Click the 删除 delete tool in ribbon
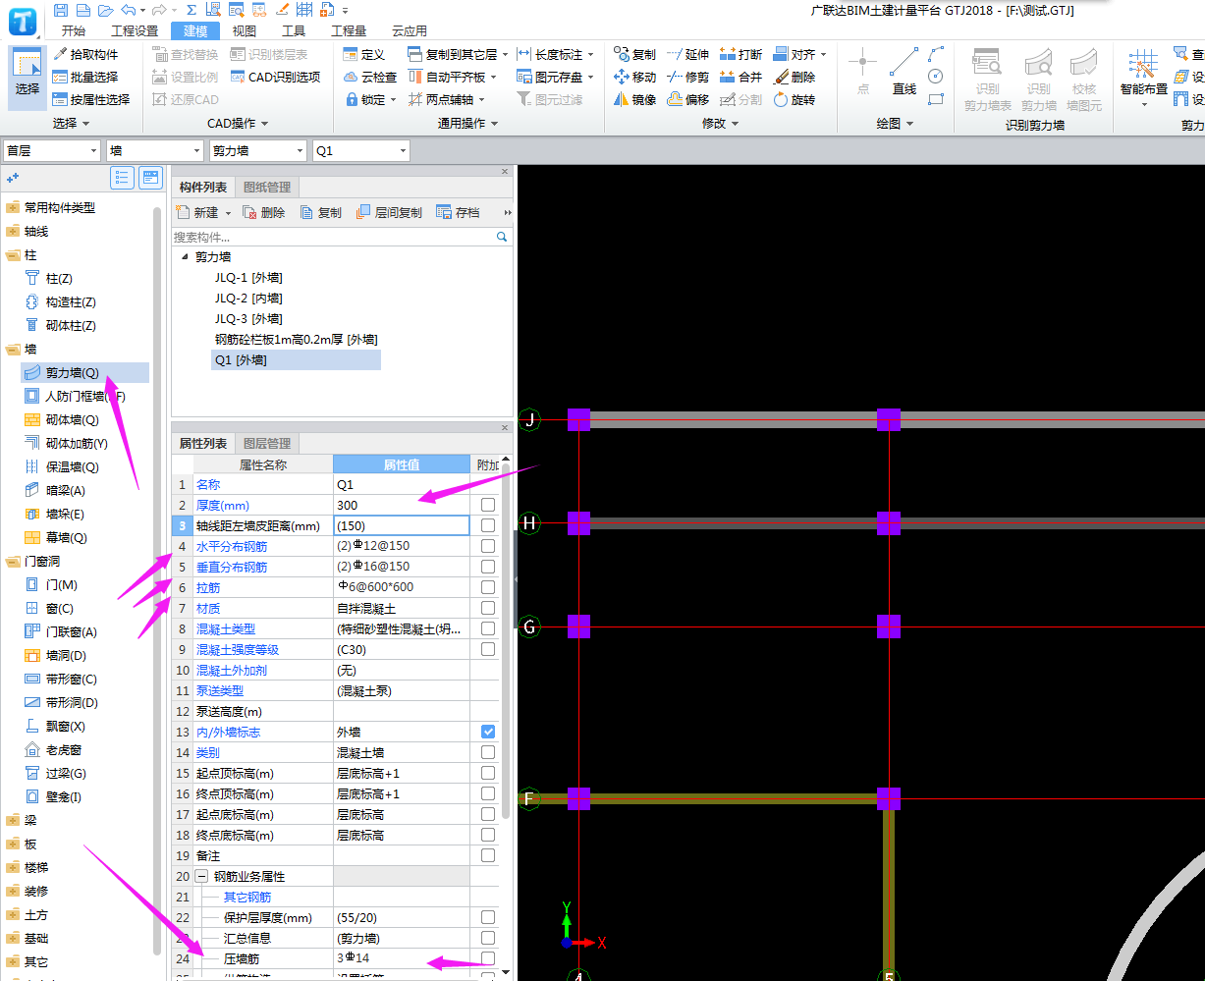The image size is (1205, 981). point(794,77)
